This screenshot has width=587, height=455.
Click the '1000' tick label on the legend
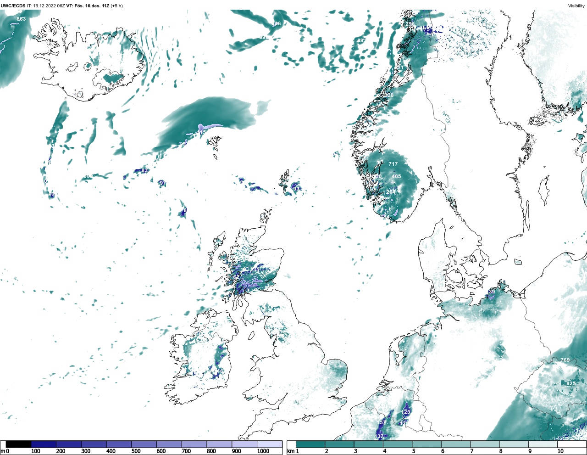coord(263,451)
